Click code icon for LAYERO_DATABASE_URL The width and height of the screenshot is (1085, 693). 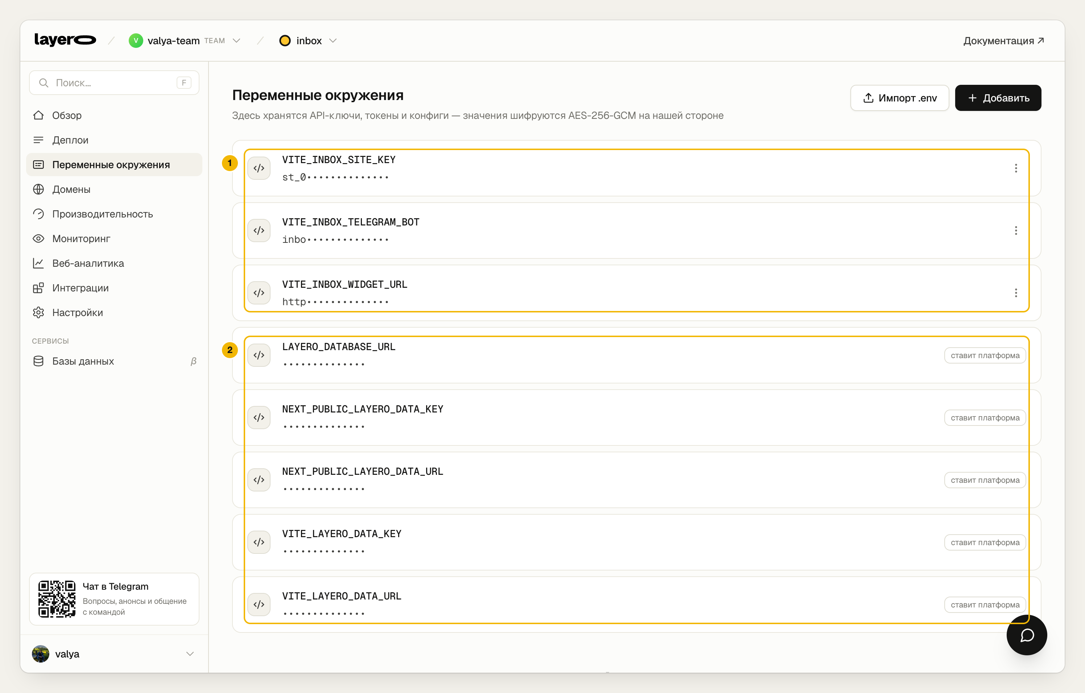point(259,355)
